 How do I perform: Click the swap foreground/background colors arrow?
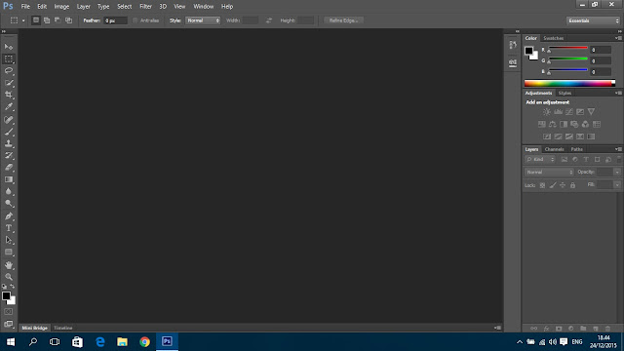point(13,286)
